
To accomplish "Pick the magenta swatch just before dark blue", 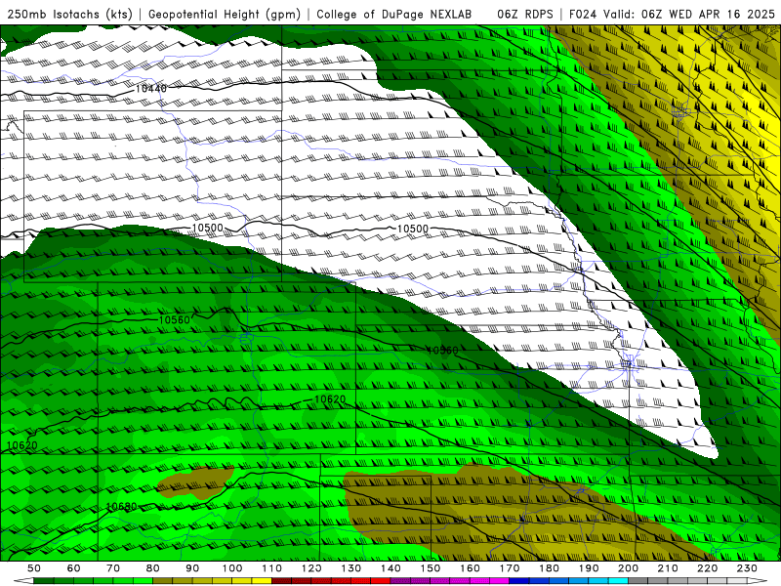I will tap(500, 581).
